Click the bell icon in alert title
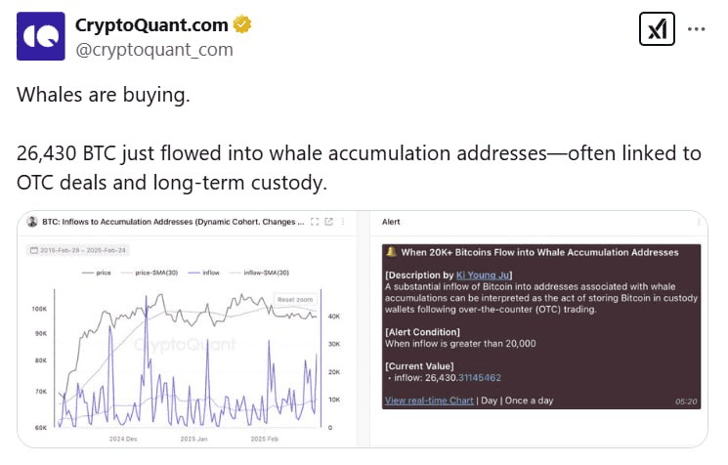This screenshot has height=465, width=728. click(392, 251)
